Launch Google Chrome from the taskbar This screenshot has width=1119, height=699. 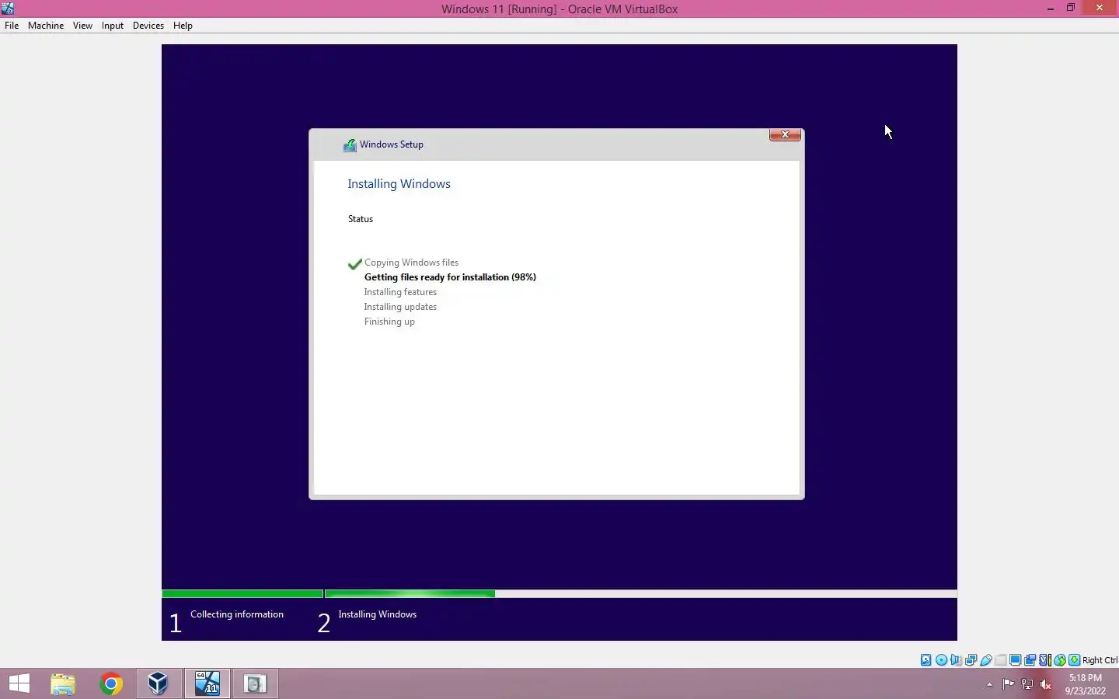point(111,683)
